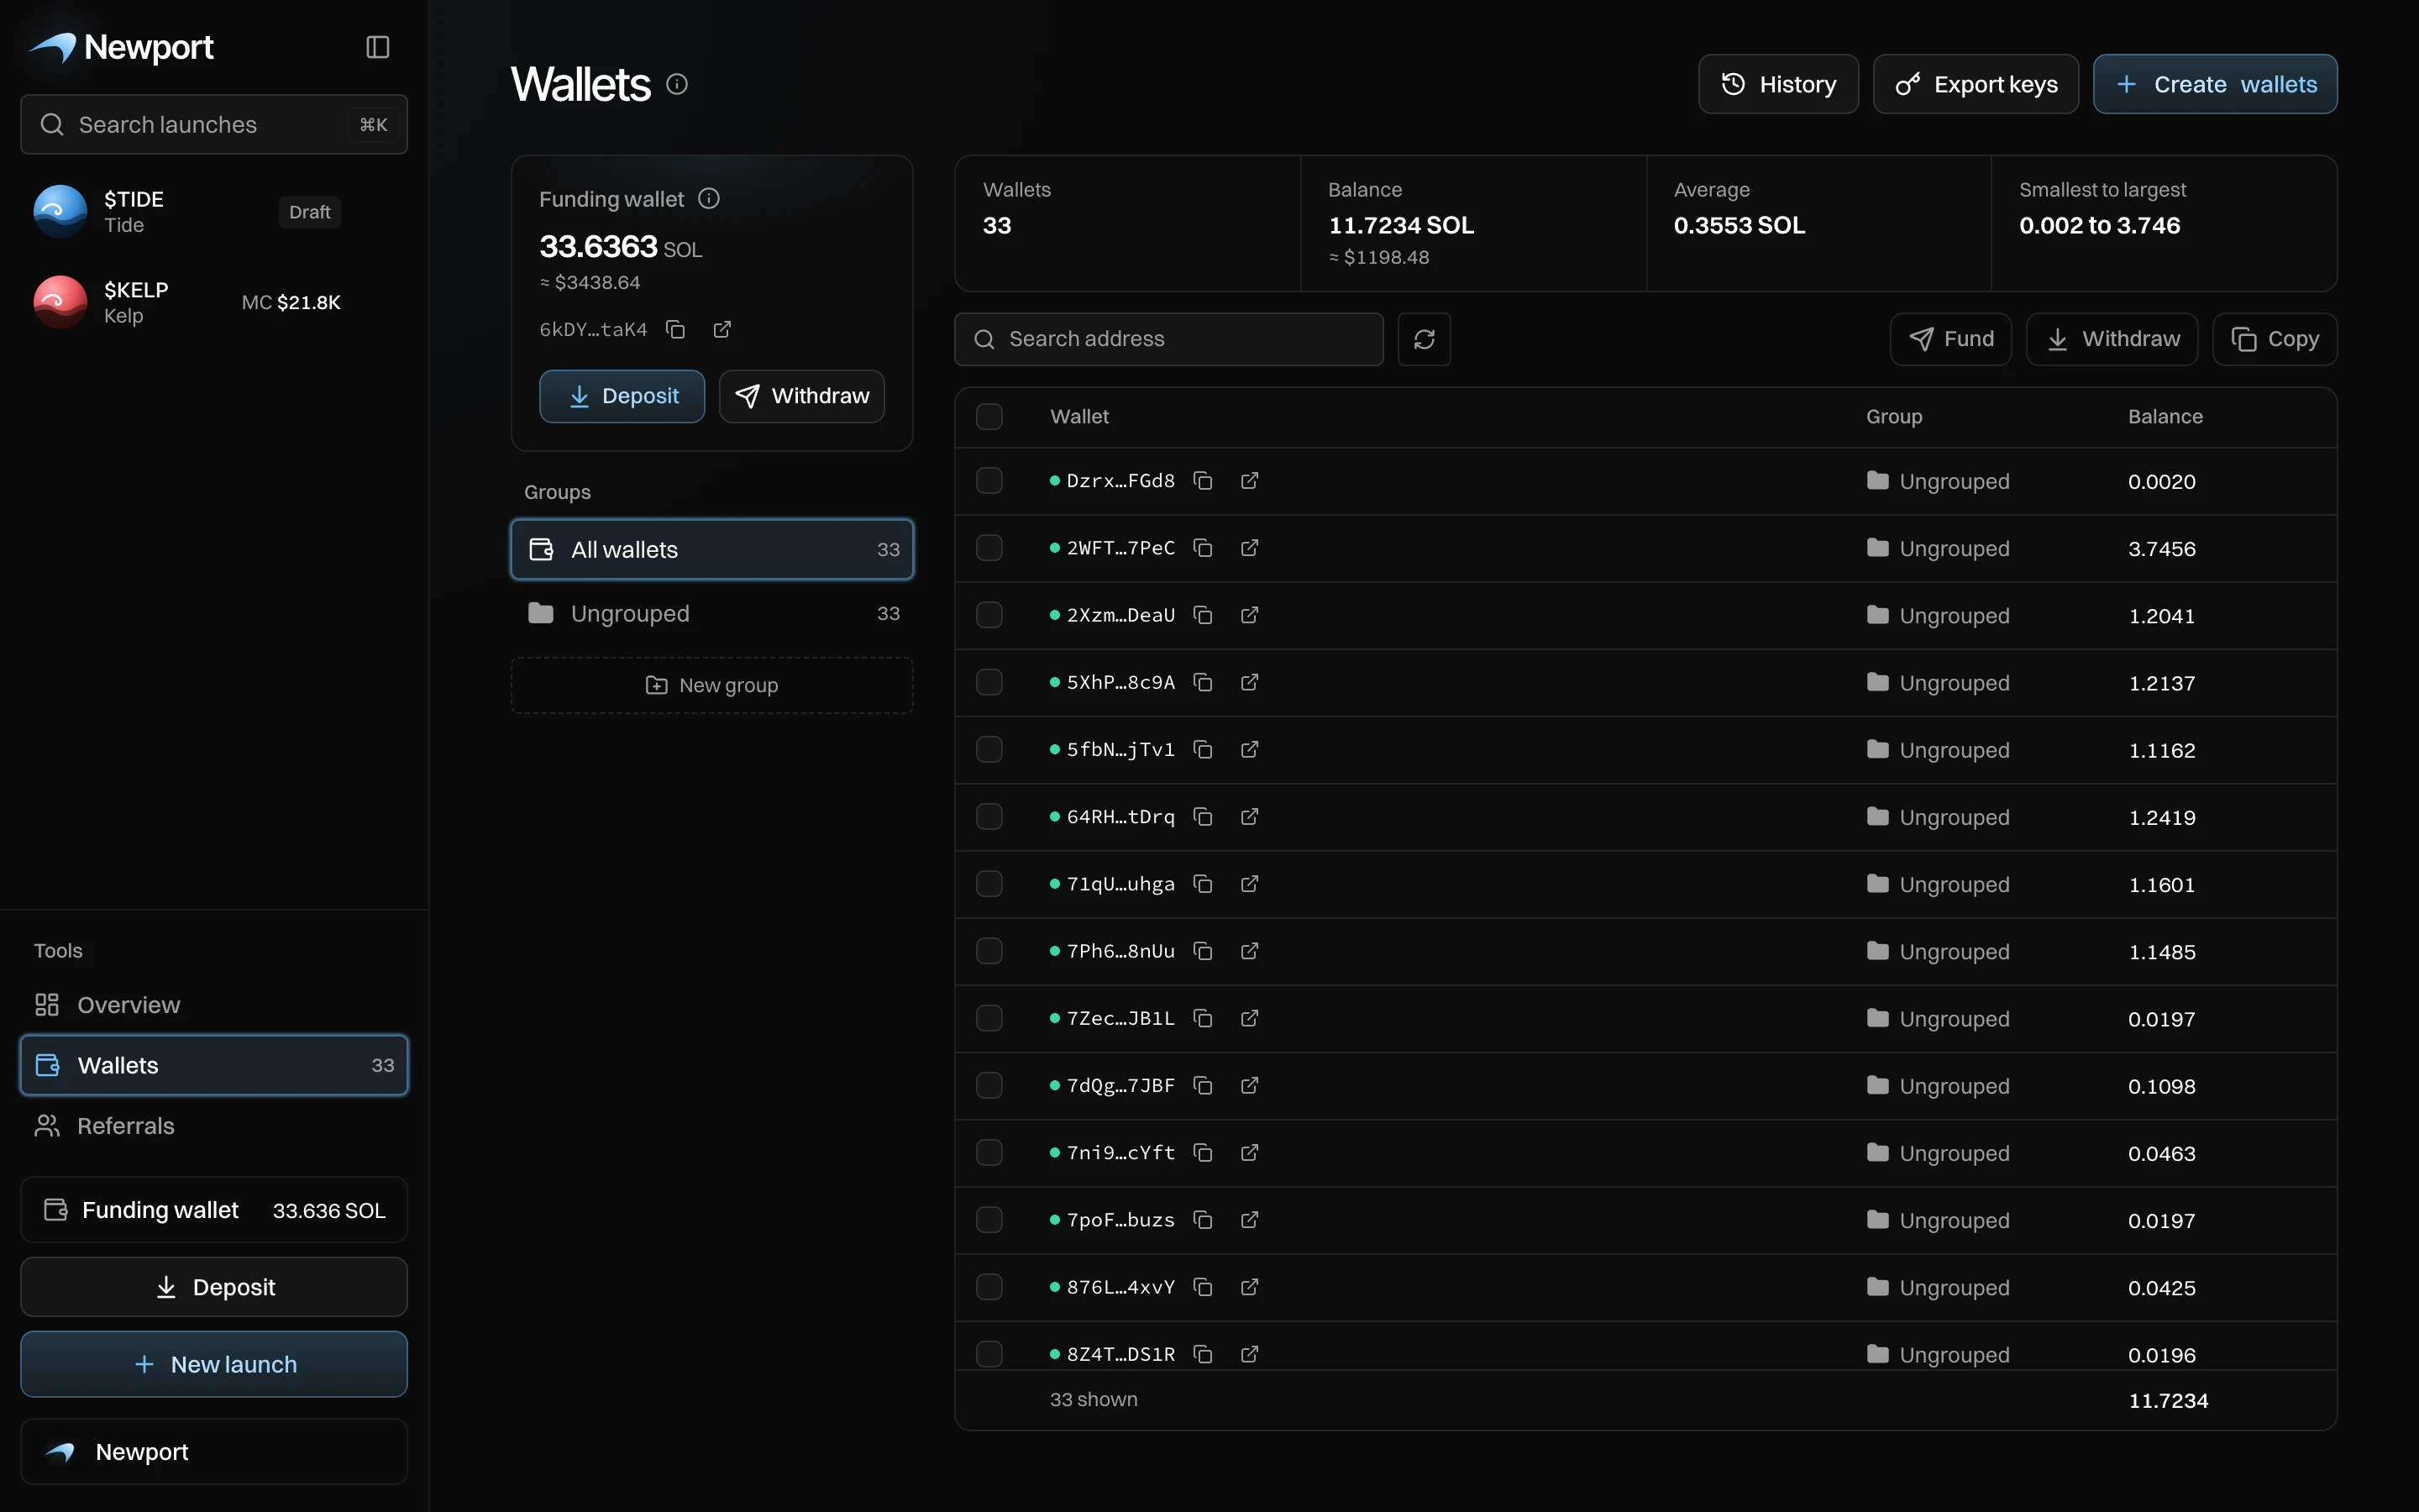2419x1512 pixels.
Task: Click the Fund button above table
Action: point(1950,339)
